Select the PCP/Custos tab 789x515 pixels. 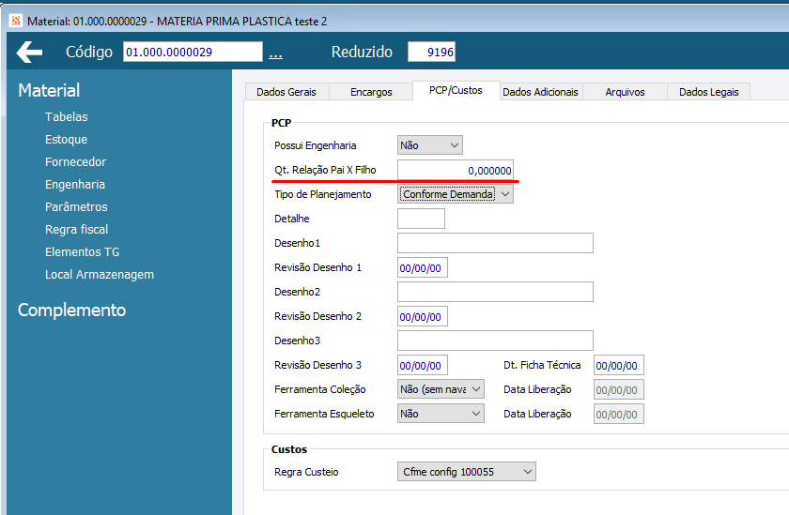coord(456,90)
